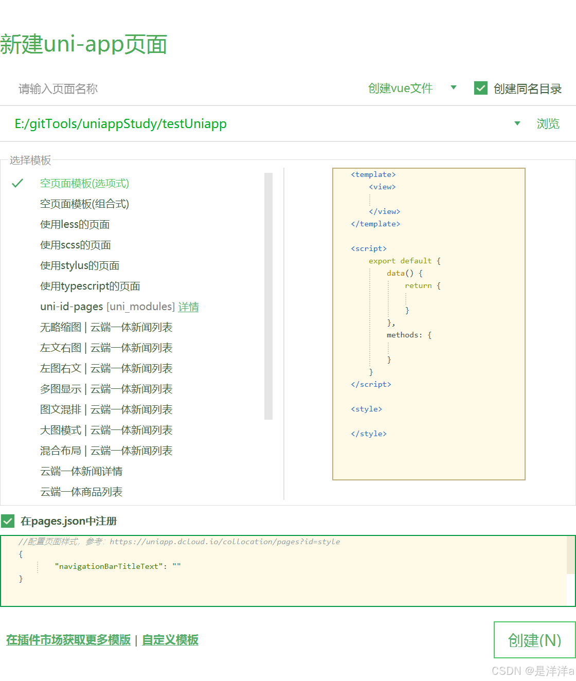Click the path E:/gitTools/uniappStudy/testUniapp
This screenshot has width=576, height=681.
[x=120, y=124]
